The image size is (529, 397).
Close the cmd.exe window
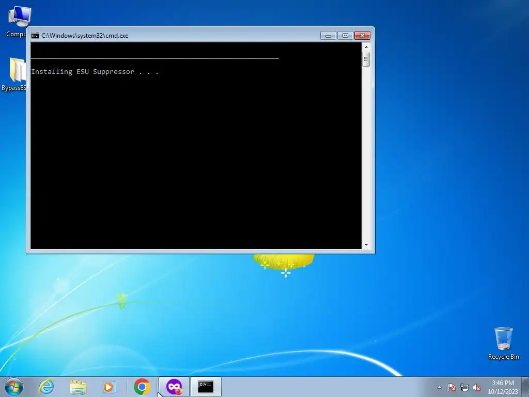(362, 36)
